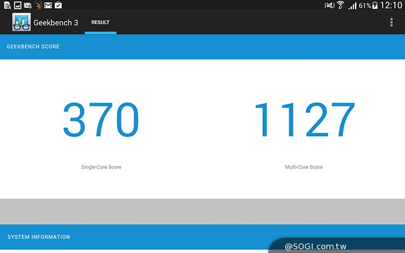Tap the Wi-Fi status icon
The height and width of the screenshot is (253, 405).
[x=340, y=5]
